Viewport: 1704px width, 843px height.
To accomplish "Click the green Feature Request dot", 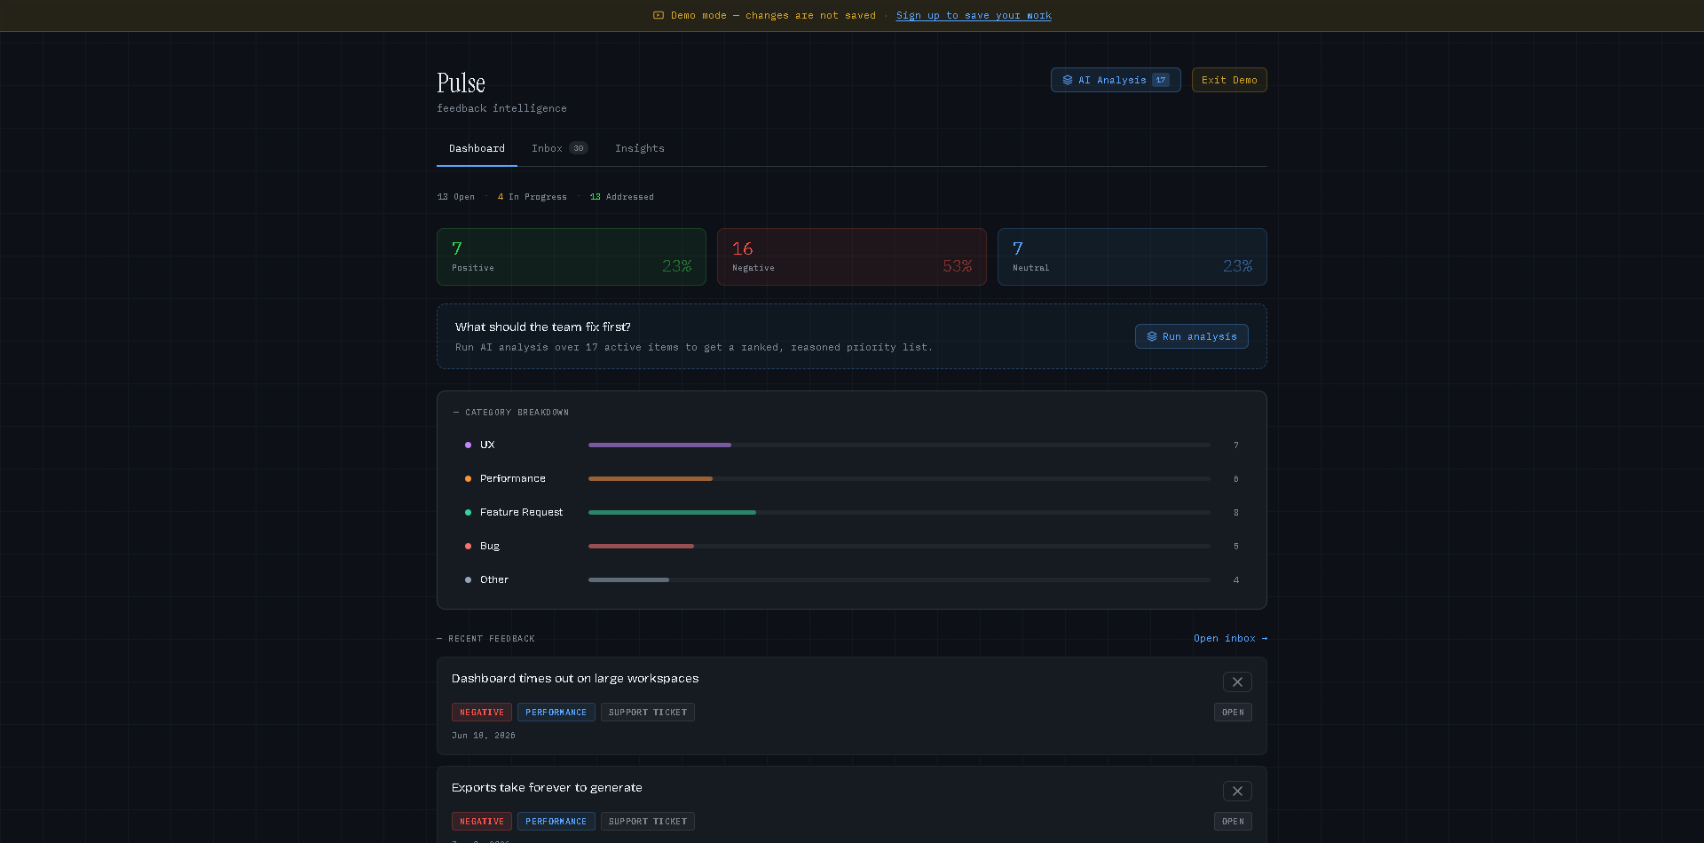I will (x=468, y=512).
